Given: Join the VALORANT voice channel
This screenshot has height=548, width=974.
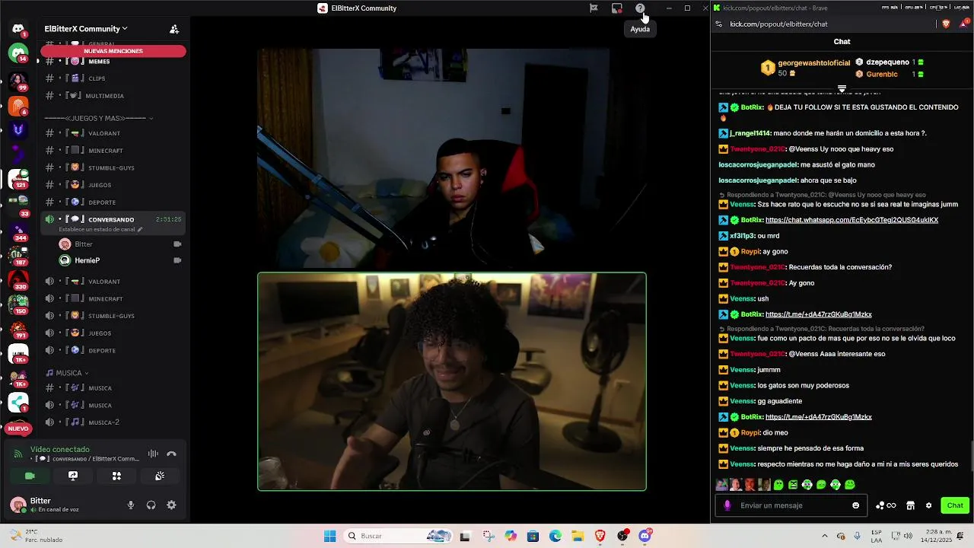Looking at the screenshot, I should coord(113,282).
